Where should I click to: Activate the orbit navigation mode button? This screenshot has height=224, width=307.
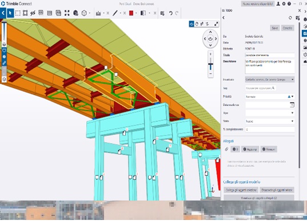tap(192, 24)
